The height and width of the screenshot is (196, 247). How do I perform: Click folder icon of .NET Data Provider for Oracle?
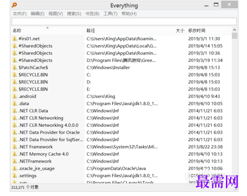[15, 132]
